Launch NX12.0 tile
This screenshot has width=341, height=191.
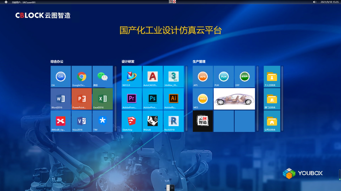point(132,77)
